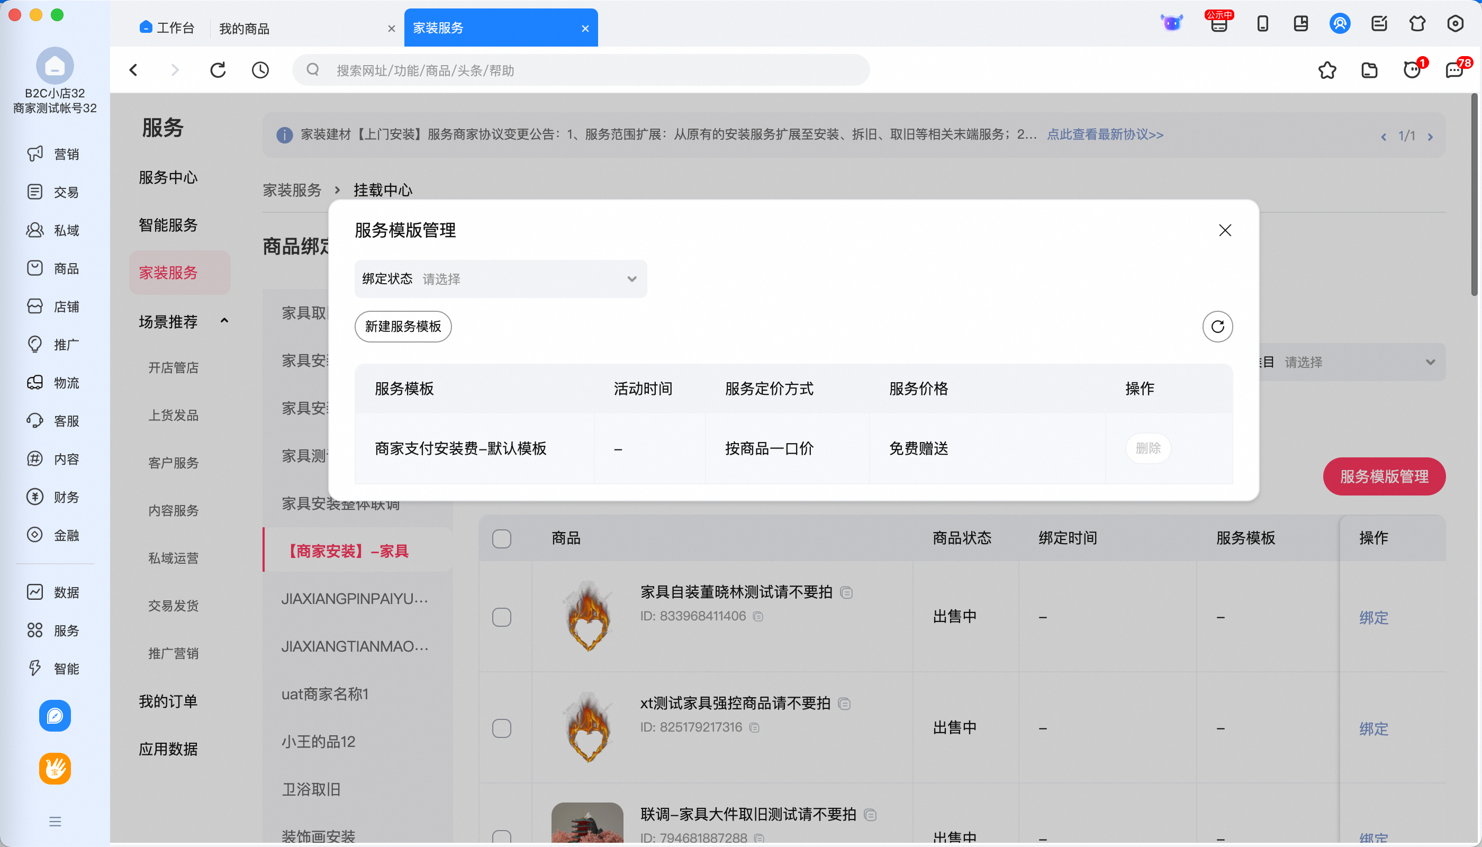Screen dimensions: 1482x847
Task: Open 营销 in the left sidebar
Action: 53,154
